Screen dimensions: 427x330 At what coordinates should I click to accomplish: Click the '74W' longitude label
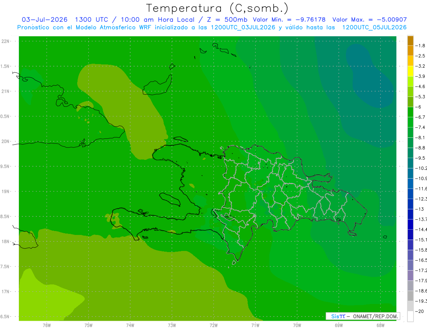click(130, 325)
